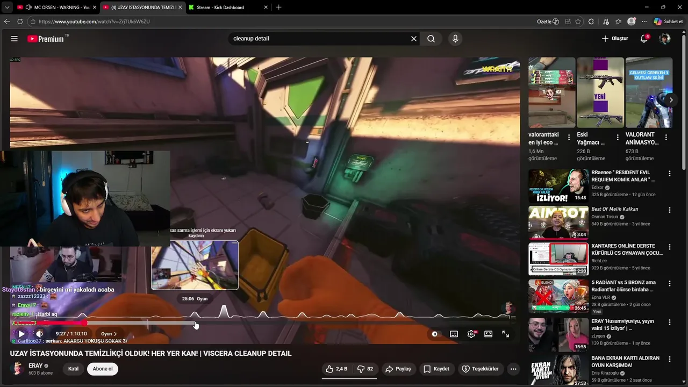Screen dimensions: 688x387
Task: Open options for 'VALORANT ANİMASYO...' short
Action: 666,138
